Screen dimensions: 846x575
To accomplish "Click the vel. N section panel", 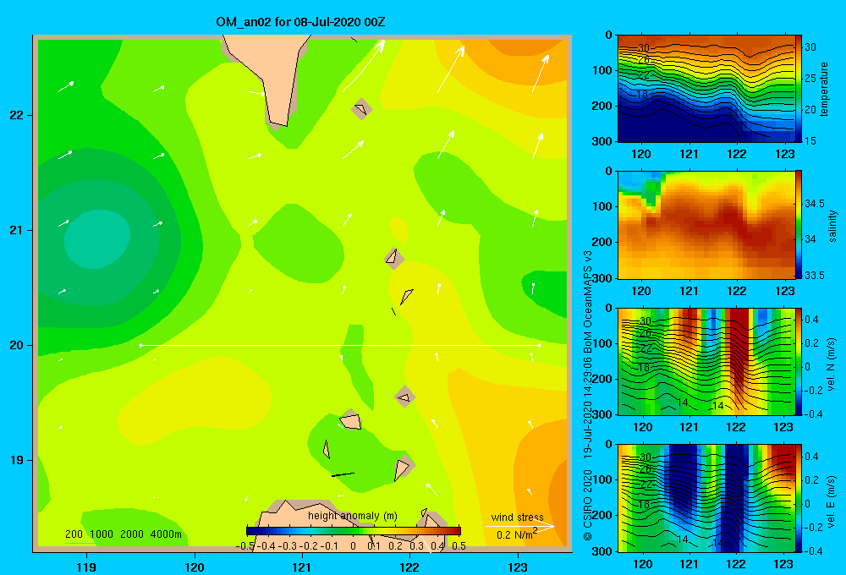I will (x=706, y=361).
